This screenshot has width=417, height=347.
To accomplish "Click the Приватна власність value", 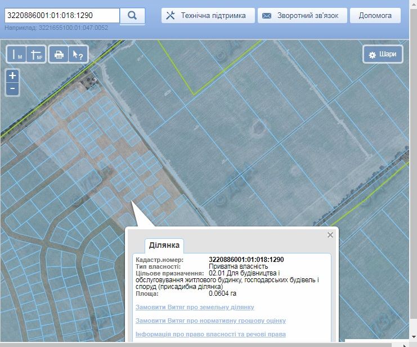I will 238,266.
